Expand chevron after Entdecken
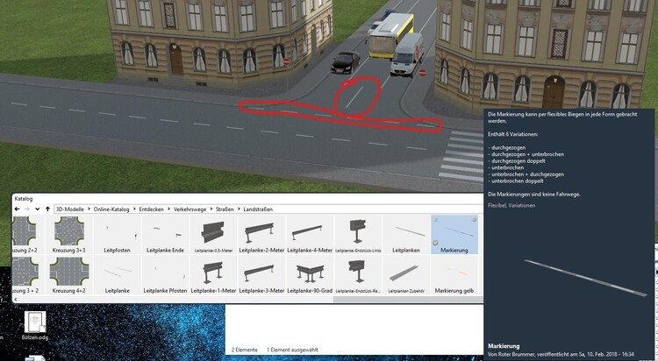Viewport: 658px width, 361px height. (168, 209)
